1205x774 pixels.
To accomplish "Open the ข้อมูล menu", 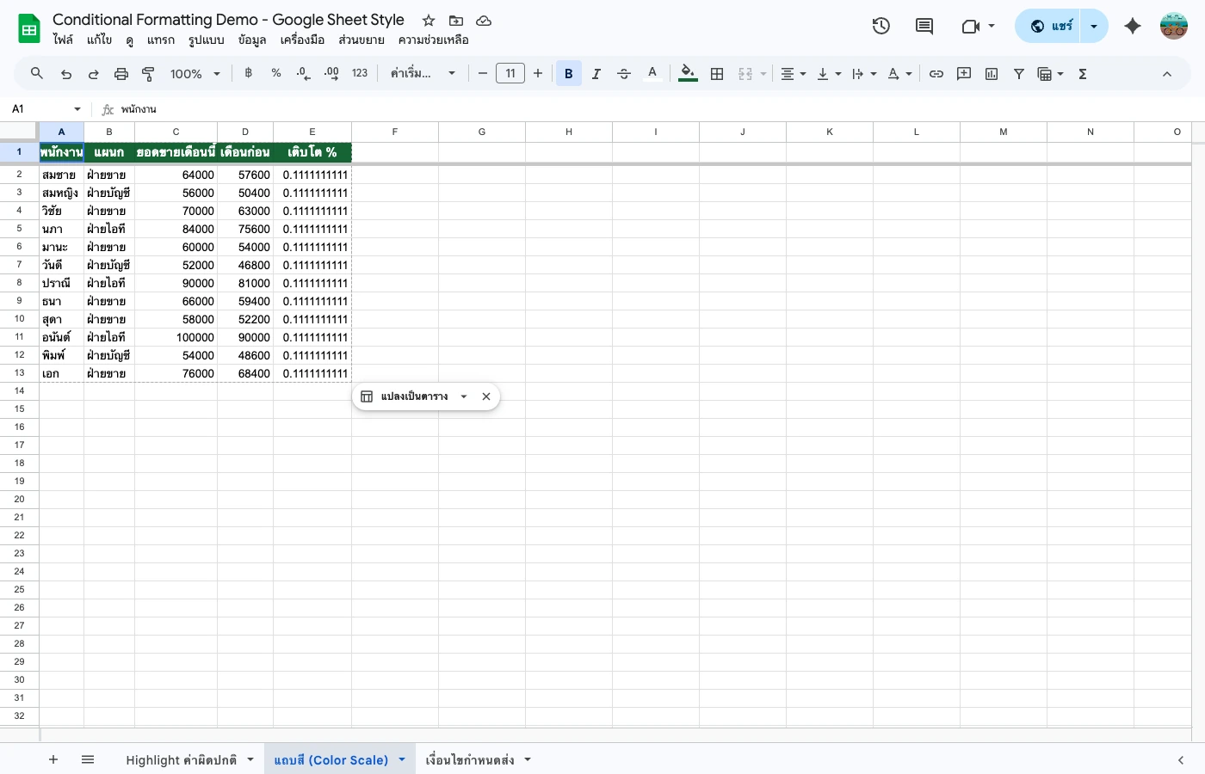I will click(x=251, y=40).
